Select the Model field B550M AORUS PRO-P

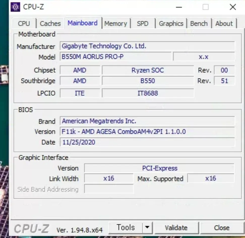tap(115, 57)
